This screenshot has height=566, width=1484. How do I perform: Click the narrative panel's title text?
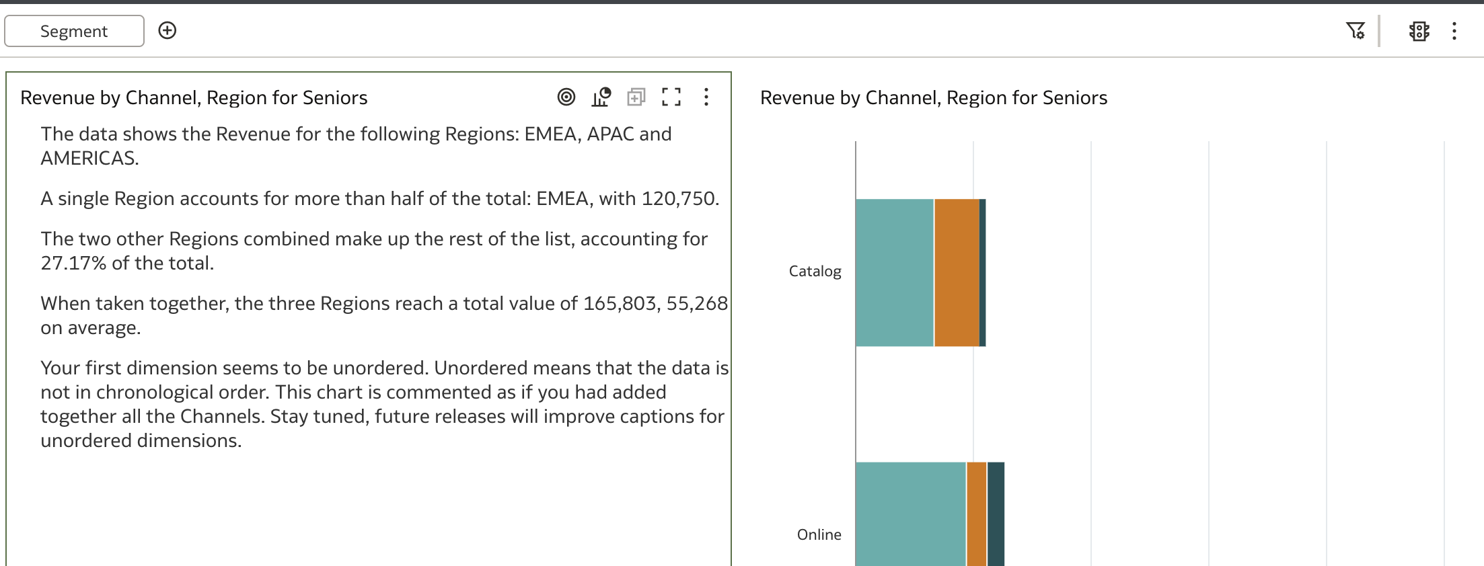coord(194,98)
